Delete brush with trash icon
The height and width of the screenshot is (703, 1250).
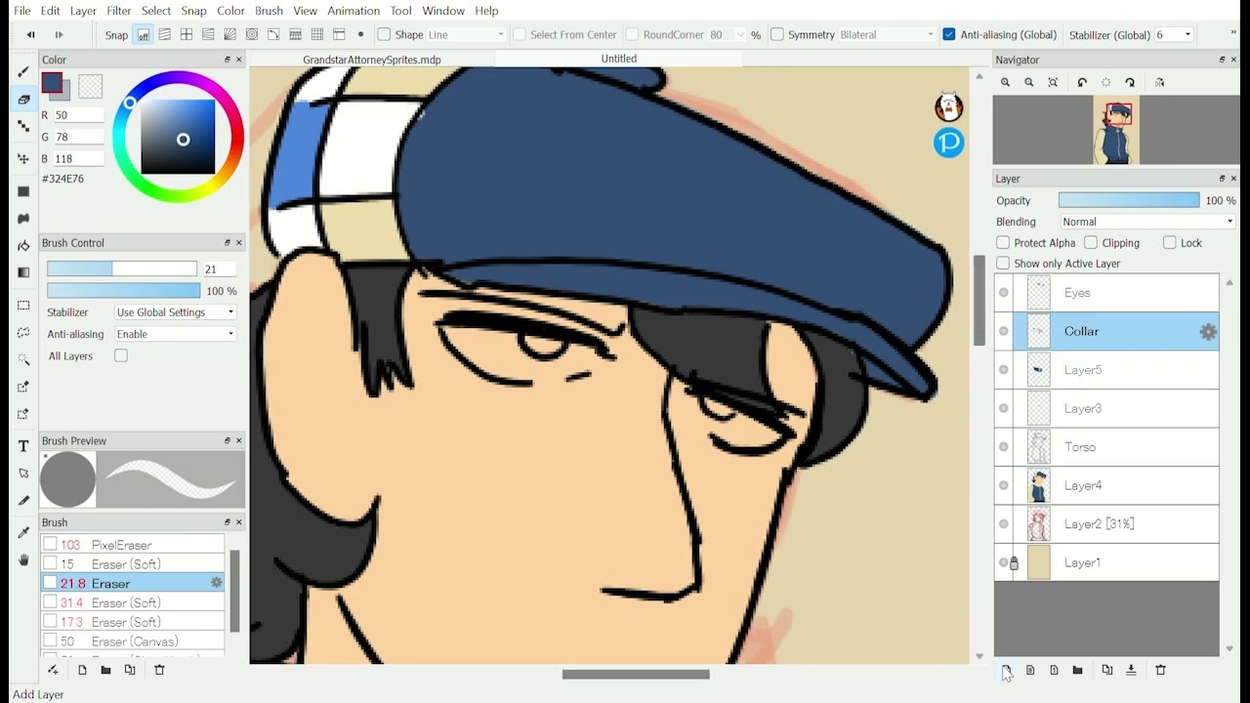[159, 670]
